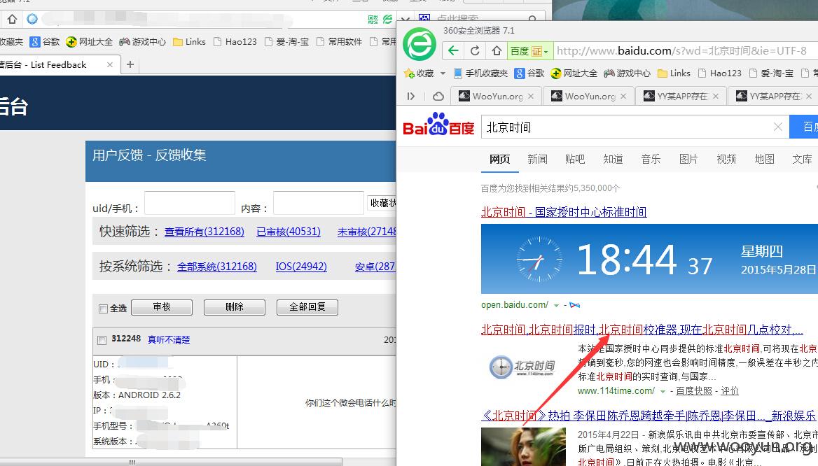This screenshot has height=466, width=818.
Task: Open 网址大全 bookmark in Baidu window
Action: (x=574, y=73)
